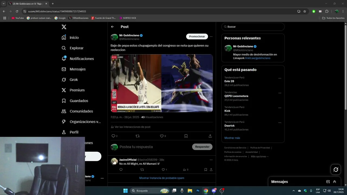
Task: Open more options for QEPD Locomotora trend
Action: (280, 93)
